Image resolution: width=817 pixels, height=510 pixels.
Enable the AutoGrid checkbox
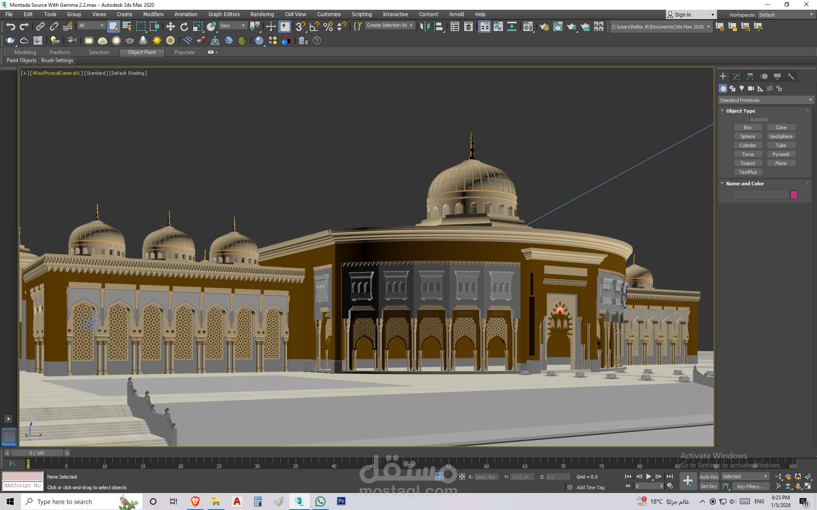click(x=747, y=119)
